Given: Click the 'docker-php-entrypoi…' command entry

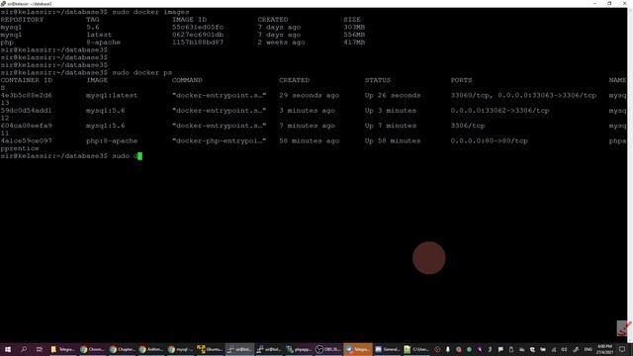Looking at the screenshot, I should [x=220, y=140].
